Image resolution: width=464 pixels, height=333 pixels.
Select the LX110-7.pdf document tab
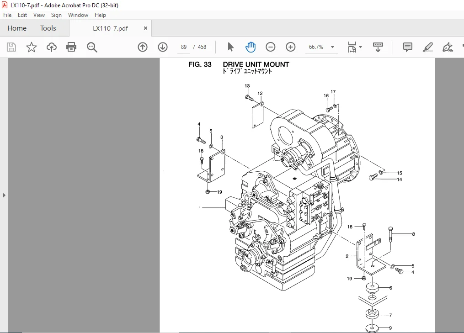pyautogui.click(x=110, y=28)
